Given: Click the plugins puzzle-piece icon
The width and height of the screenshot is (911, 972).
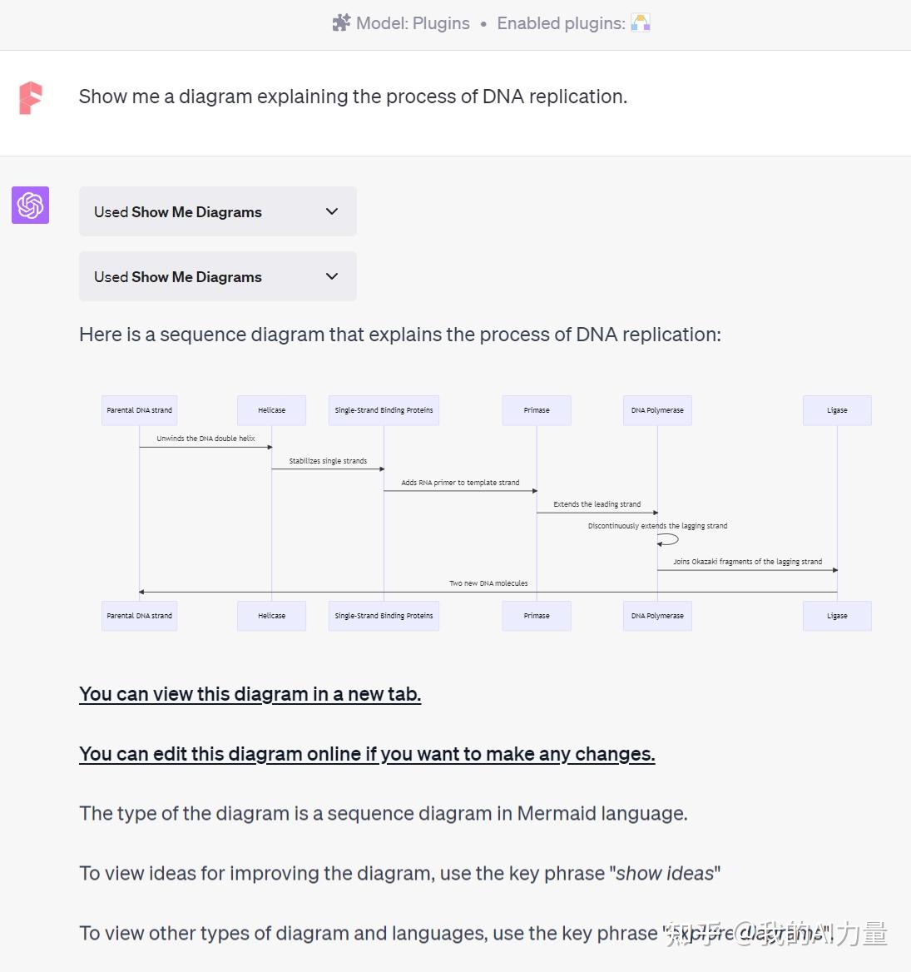Looking at the screenshot, I should pos(341,23).
